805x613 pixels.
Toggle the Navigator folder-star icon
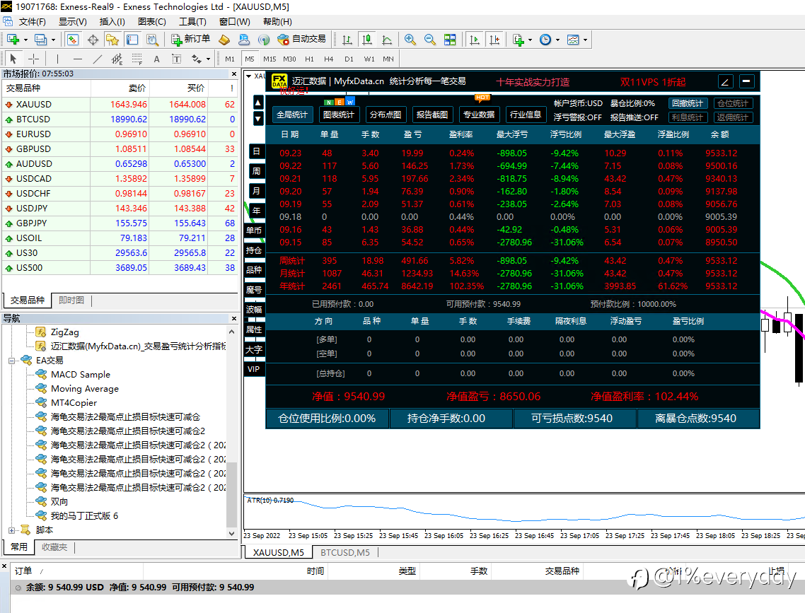point(112,40)
